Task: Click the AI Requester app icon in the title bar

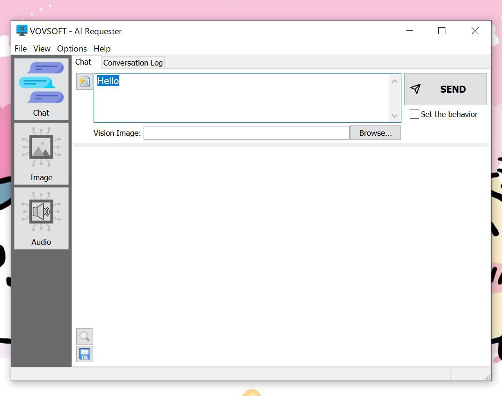Action: tap(21, 30)
